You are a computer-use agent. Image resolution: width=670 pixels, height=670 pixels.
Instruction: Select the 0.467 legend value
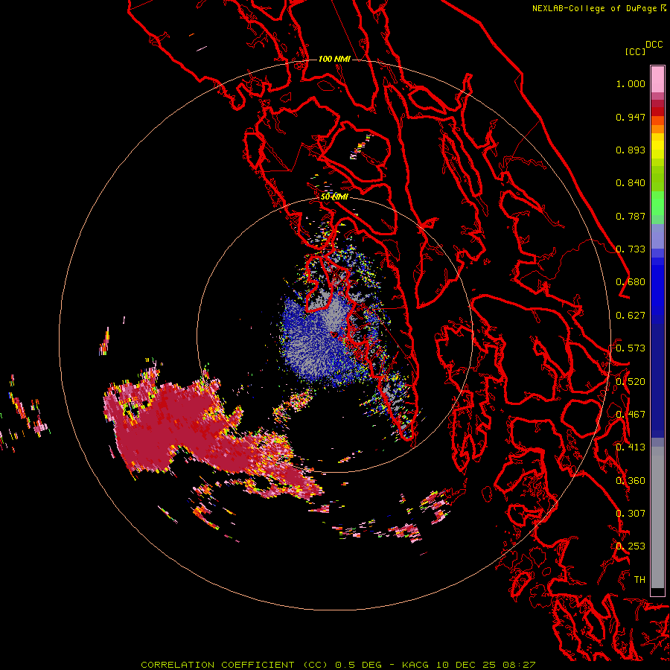(631, 415)
